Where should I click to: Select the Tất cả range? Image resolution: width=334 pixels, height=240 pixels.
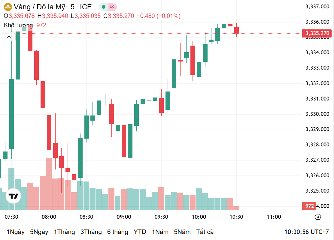coord(205,232)
